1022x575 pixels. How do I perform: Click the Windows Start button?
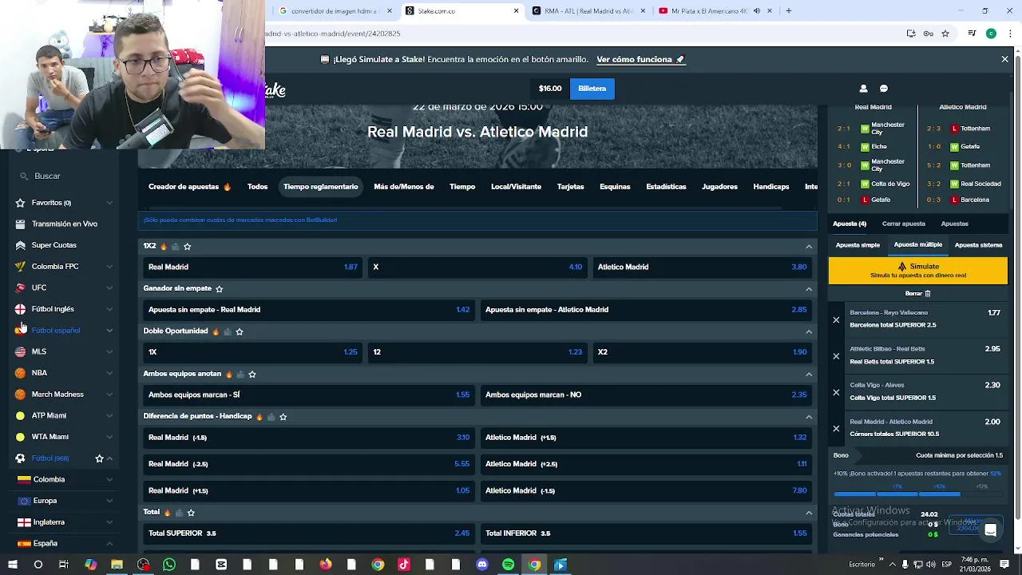pos(13,565)
